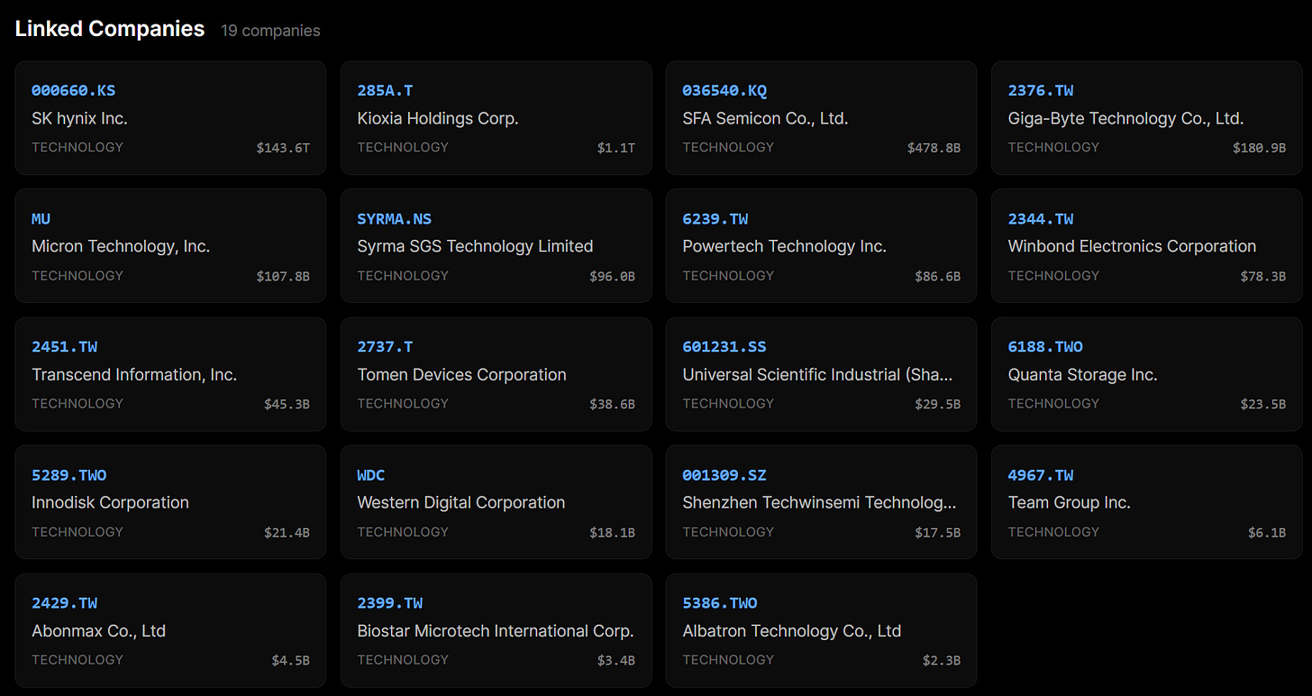Click the $45.3B market cap value

click(287, 405)
